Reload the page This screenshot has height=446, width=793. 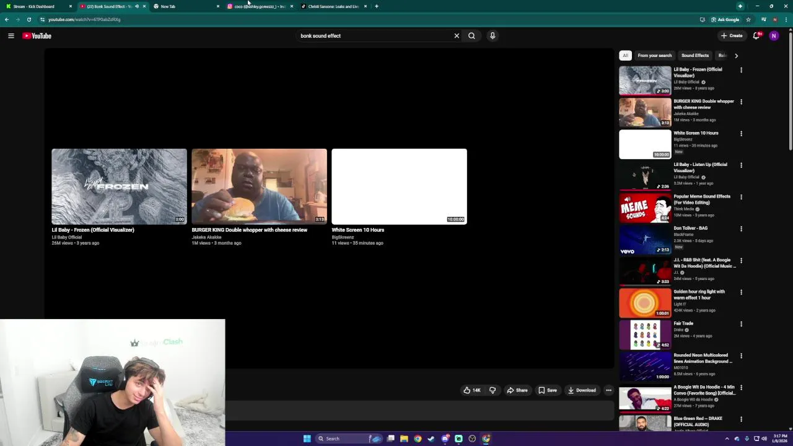pos(28,20)
